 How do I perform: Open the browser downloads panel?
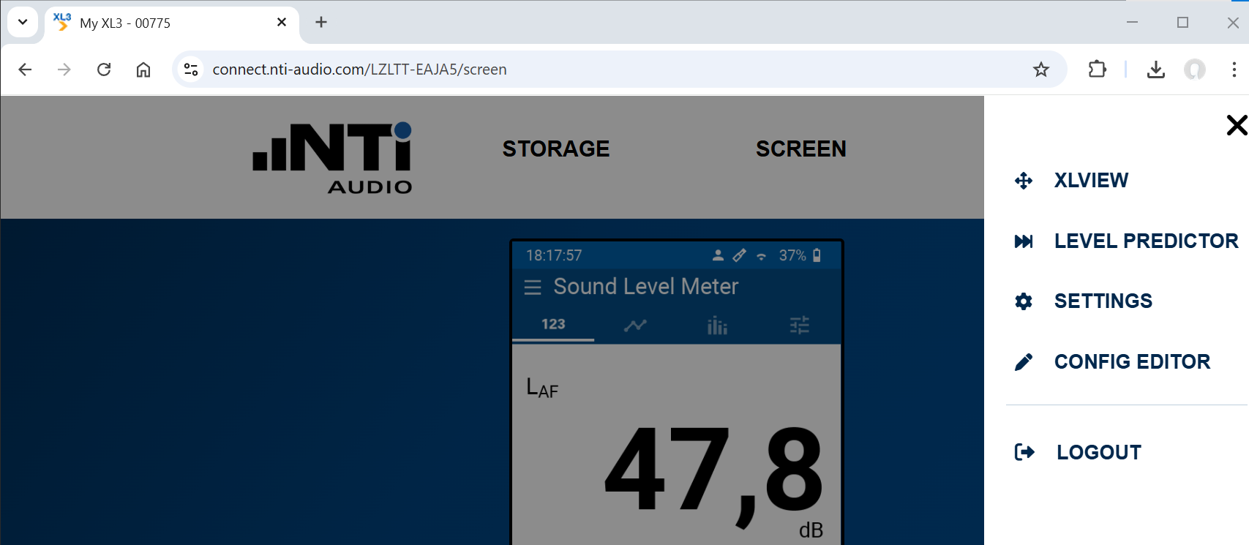(x=1155, y=69)
